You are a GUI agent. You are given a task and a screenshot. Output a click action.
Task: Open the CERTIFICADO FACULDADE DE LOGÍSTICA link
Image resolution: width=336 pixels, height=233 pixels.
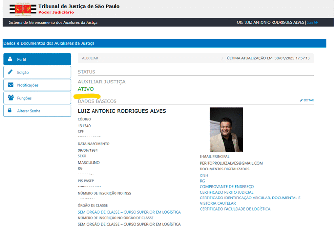tap(235, 209)
